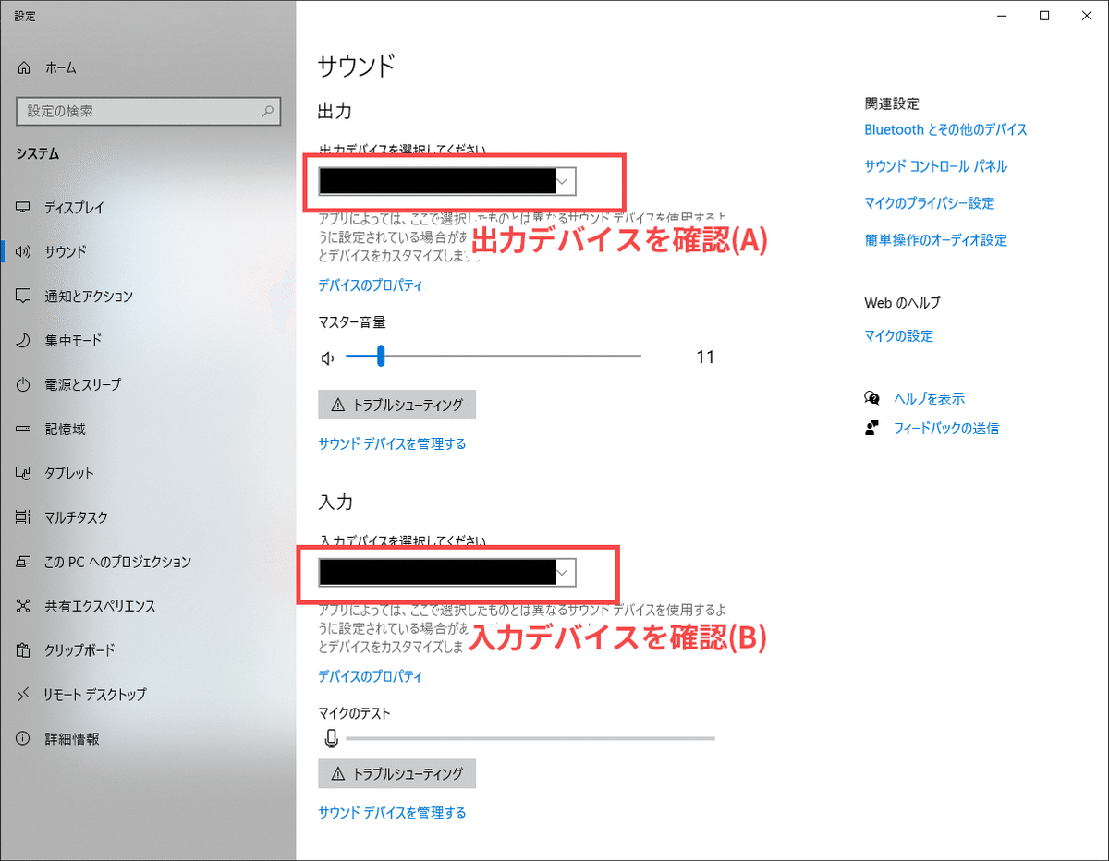
Task: Click the 設定の検索 search field
Action: 148,111
